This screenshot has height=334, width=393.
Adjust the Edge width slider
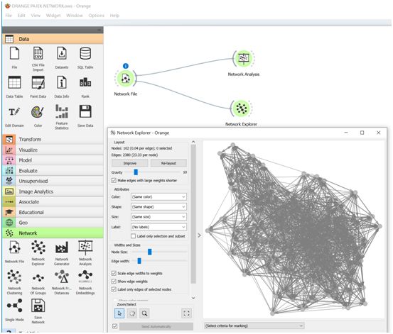(x=139, y=261)
